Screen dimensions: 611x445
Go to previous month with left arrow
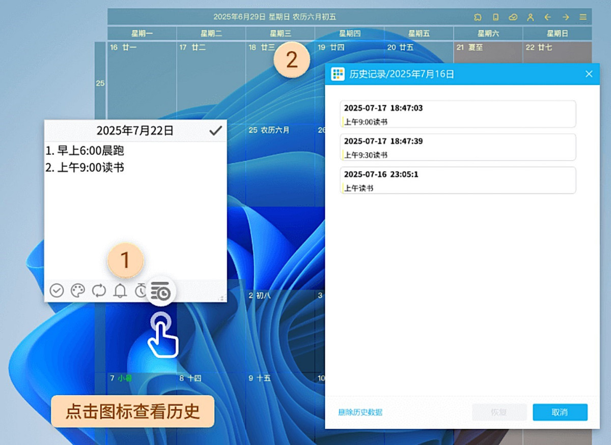point(547,17)
